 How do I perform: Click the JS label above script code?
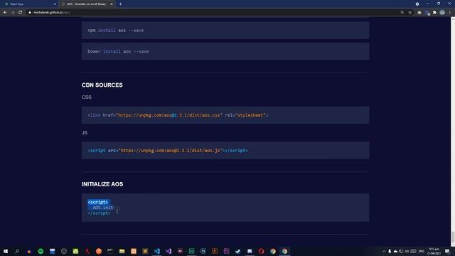85,133
